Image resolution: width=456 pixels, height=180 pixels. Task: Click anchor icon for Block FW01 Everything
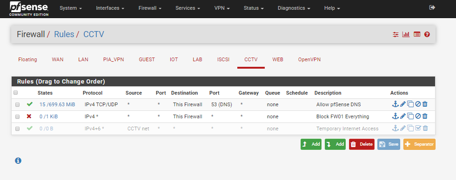[x=395, y=116]
